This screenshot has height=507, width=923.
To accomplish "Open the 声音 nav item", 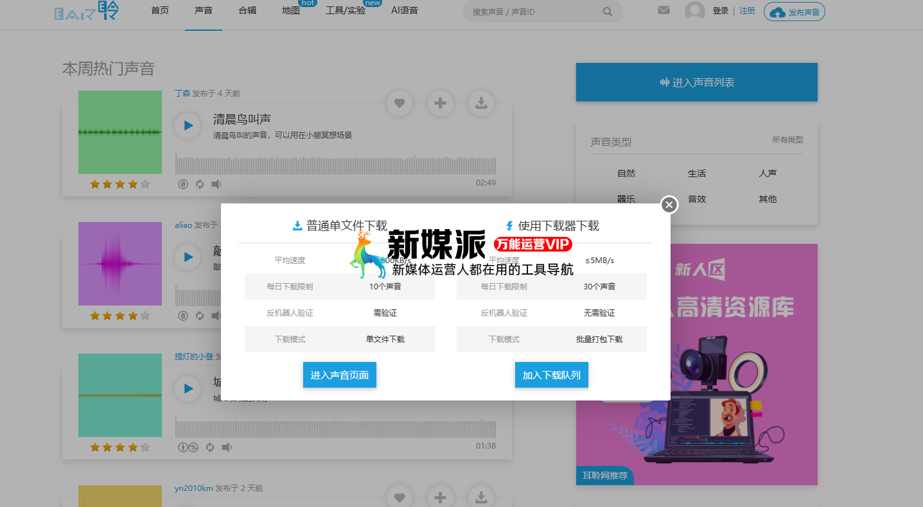I will (204, 11).
